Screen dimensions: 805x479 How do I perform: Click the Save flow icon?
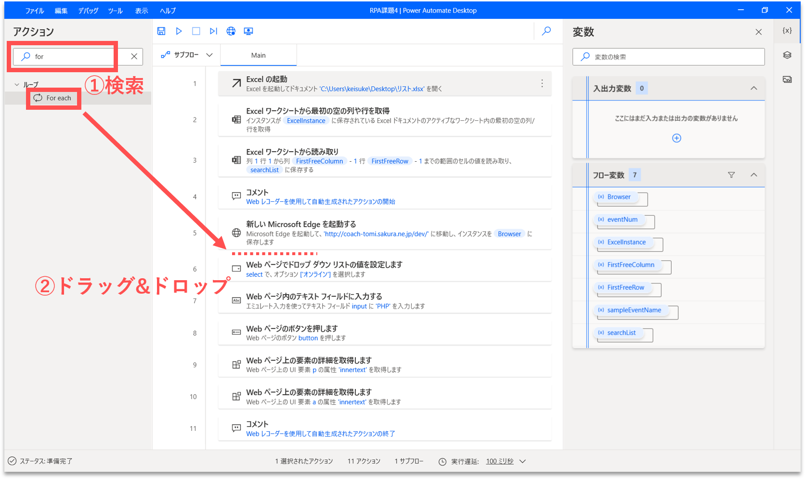pyautogui.click(x=161, y=31)
